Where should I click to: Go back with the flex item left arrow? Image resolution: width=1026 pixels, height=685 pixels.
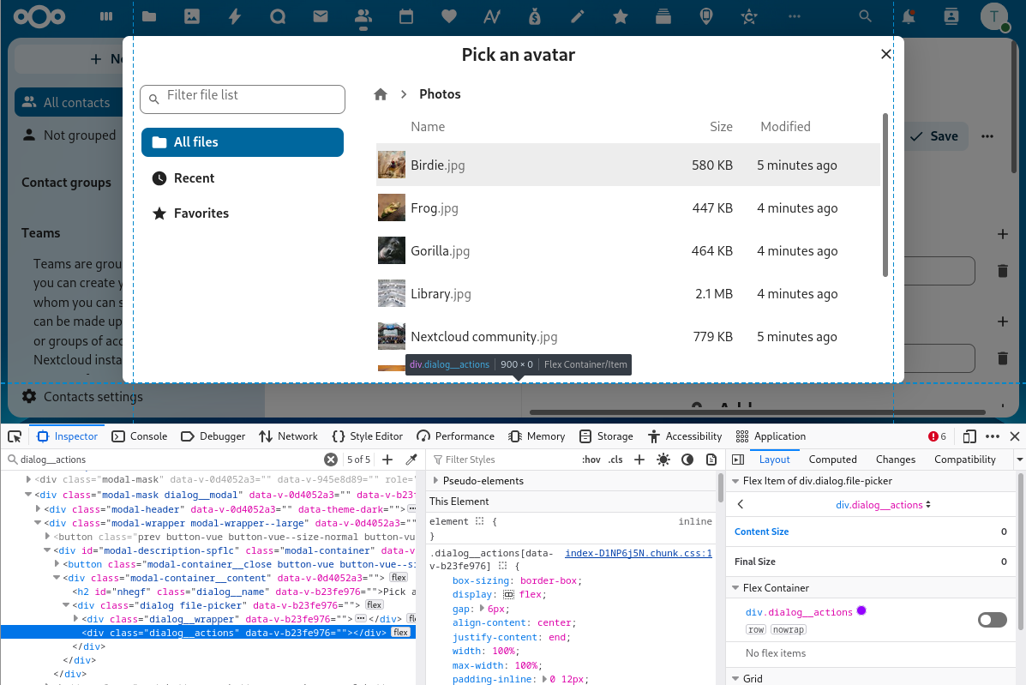click(740, 504)
